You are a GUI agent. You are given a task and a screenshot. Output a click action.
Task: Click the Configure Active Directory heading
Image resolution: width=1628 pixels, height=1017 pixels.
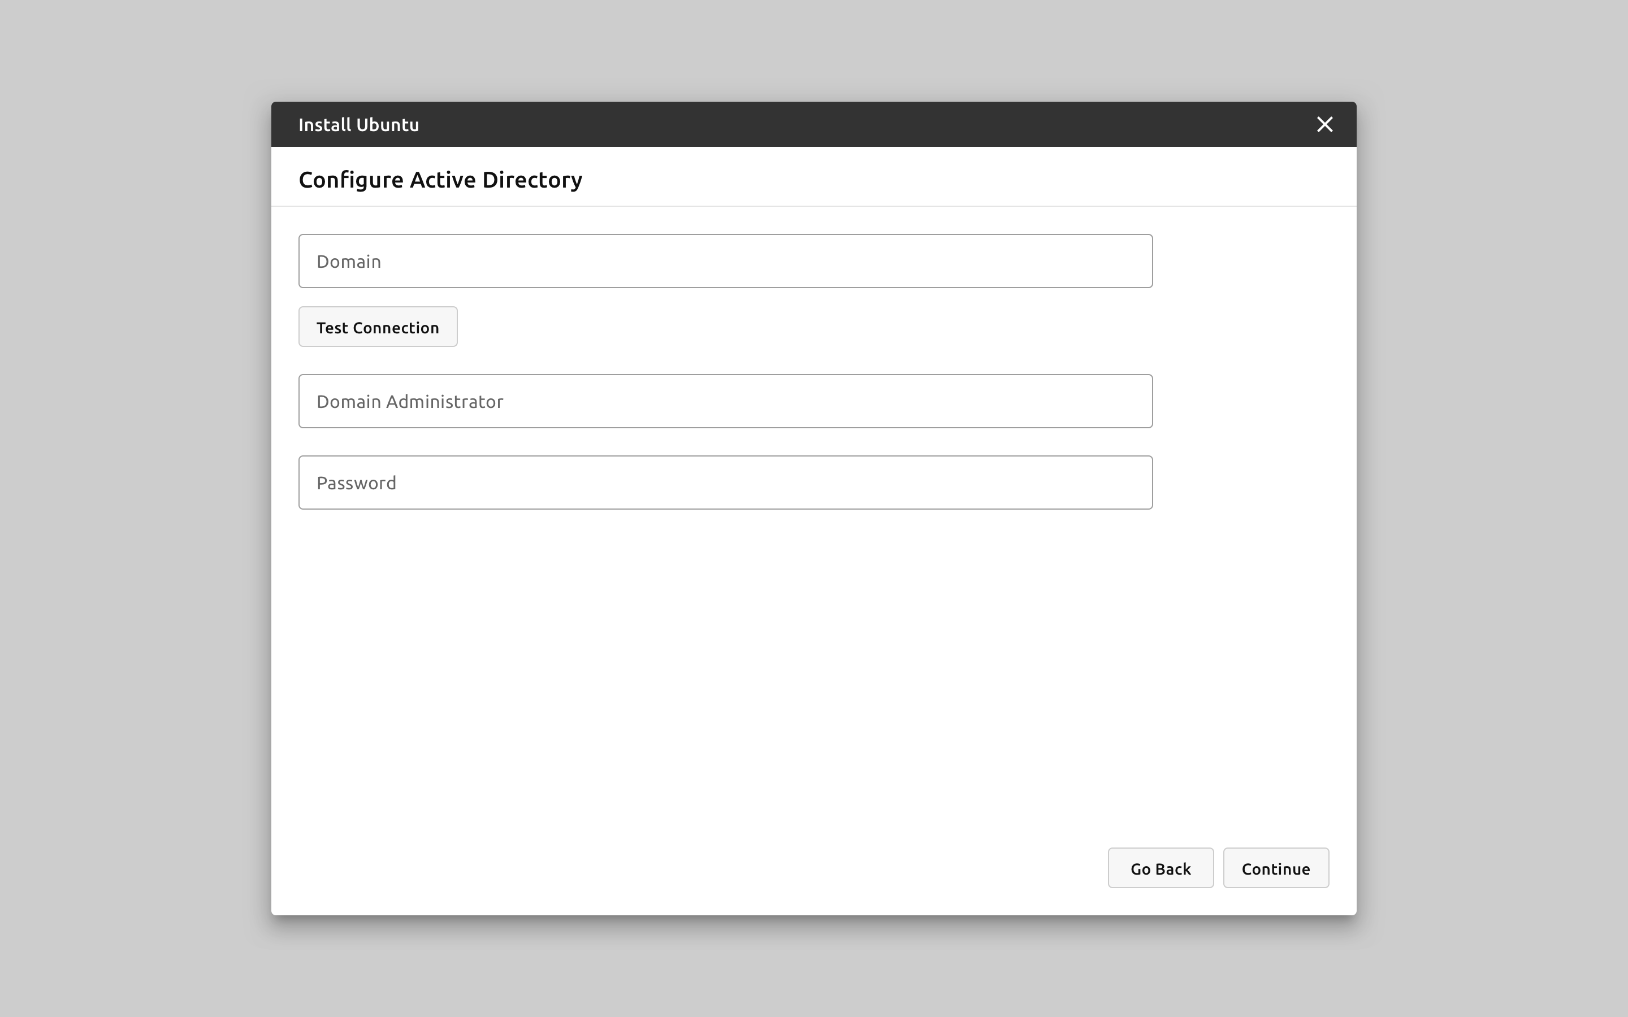(440, 180)
